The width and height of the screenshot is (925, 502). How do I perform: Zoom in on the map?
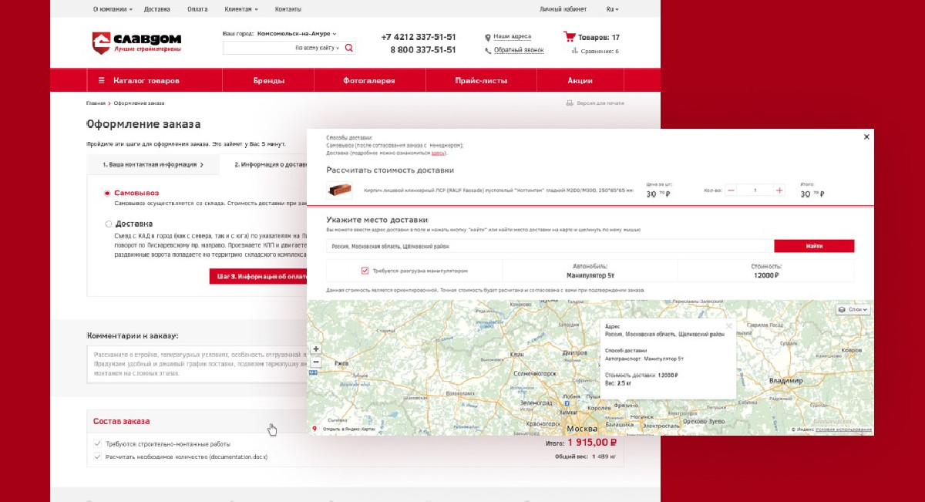[x=316, y=349]
